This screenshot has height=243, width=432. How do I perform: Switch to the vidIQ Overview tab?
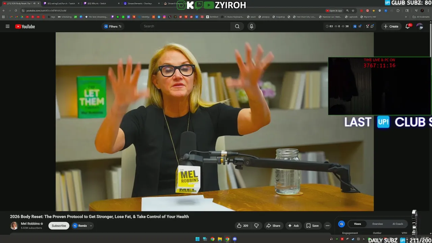pos(377,224)
